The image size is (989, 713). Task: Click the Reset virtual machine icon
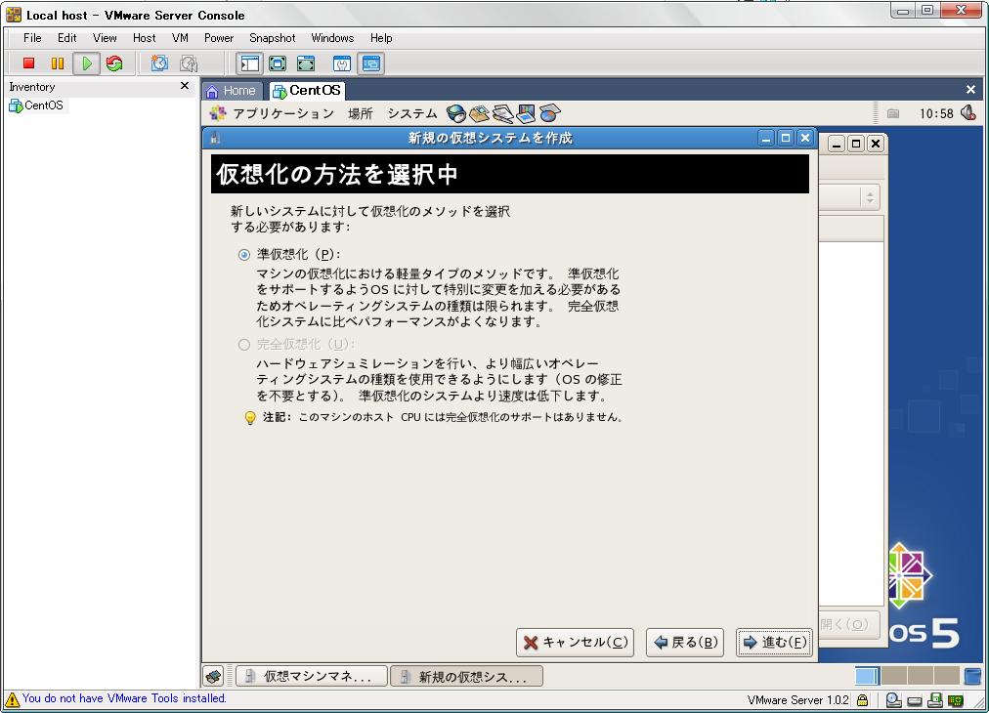(x=114, y=63)
